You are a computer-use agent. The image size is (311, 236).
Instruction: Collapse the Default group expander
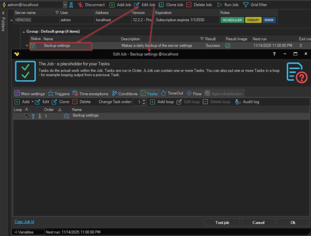point(24,32)
